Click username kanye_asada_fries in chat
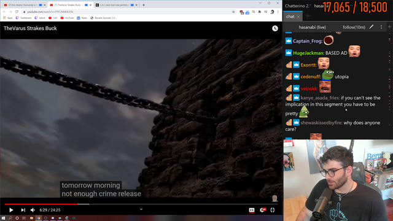This screenshot has height=221, width=393. point(320,98)
